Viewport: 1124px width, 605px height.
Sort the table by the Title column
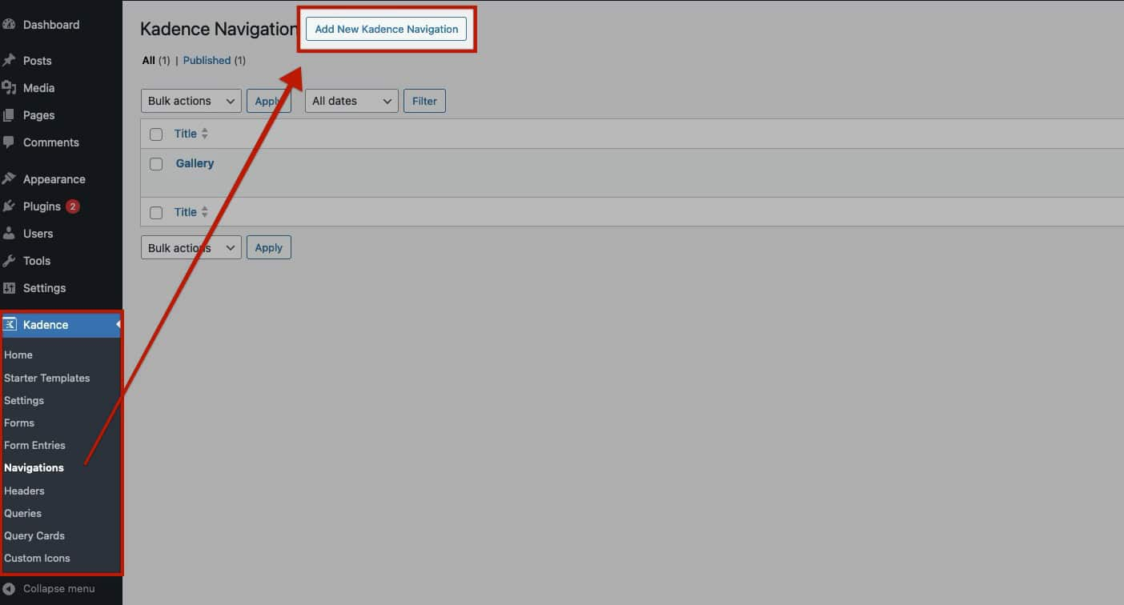[185, 134]
